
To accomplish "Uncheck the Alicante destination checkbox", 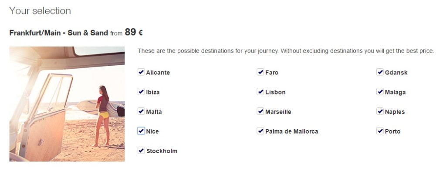I will point(141,72).
